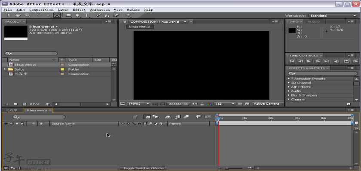Open the Brainstorm tool in timeline
The image size is (361, 171).
[x=198, y=117]
